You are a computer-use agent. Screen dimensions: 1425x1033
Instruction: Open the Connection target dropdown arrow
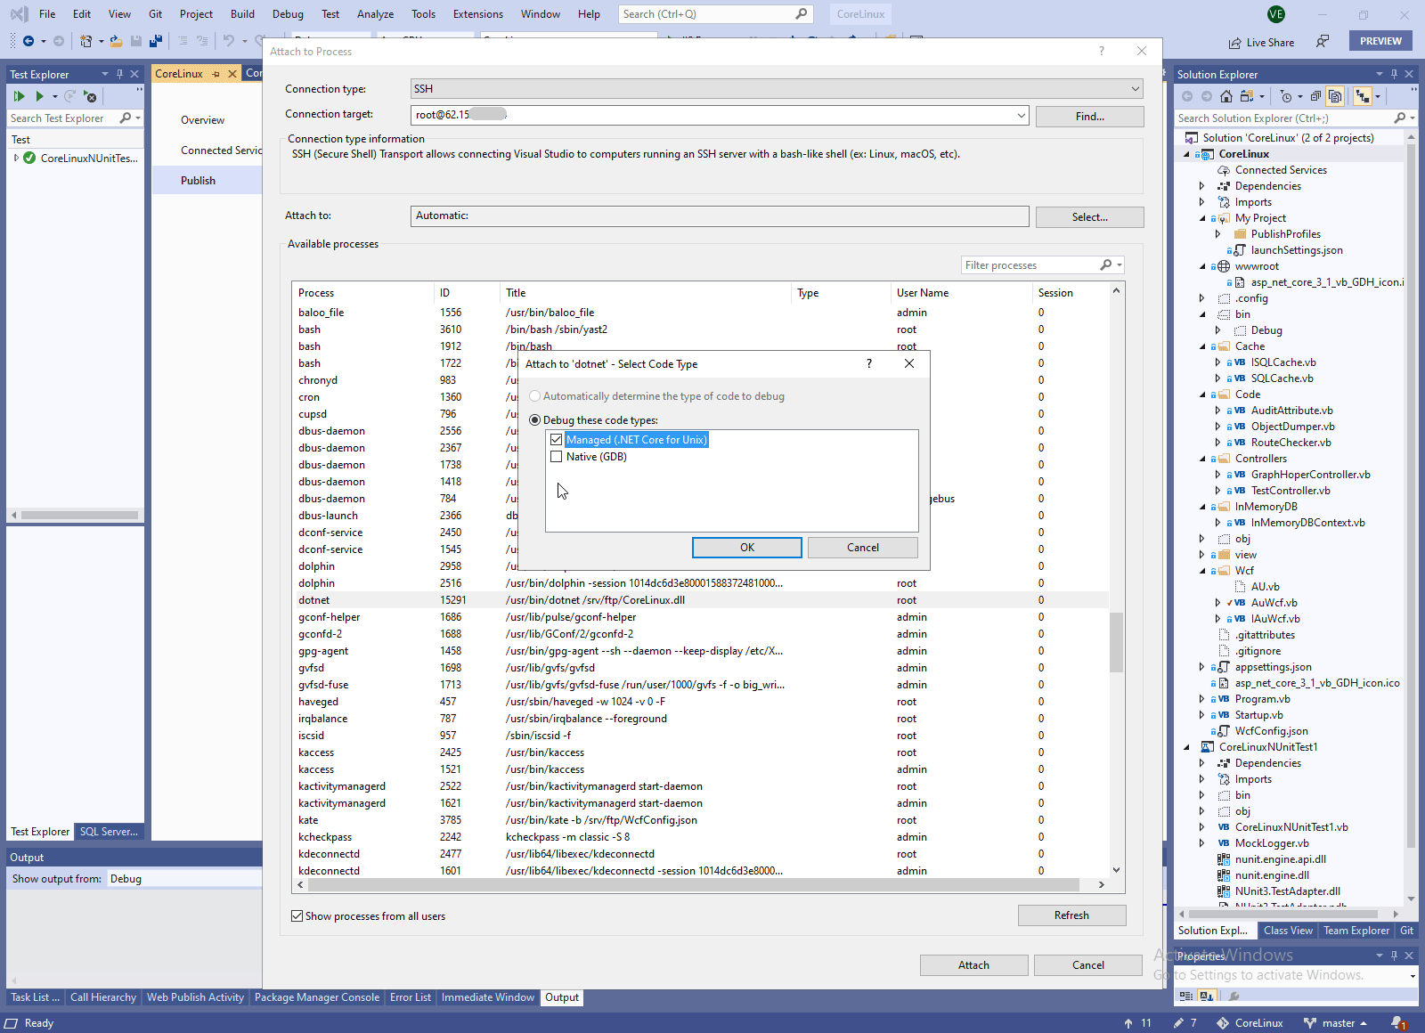pos(1021,115)
